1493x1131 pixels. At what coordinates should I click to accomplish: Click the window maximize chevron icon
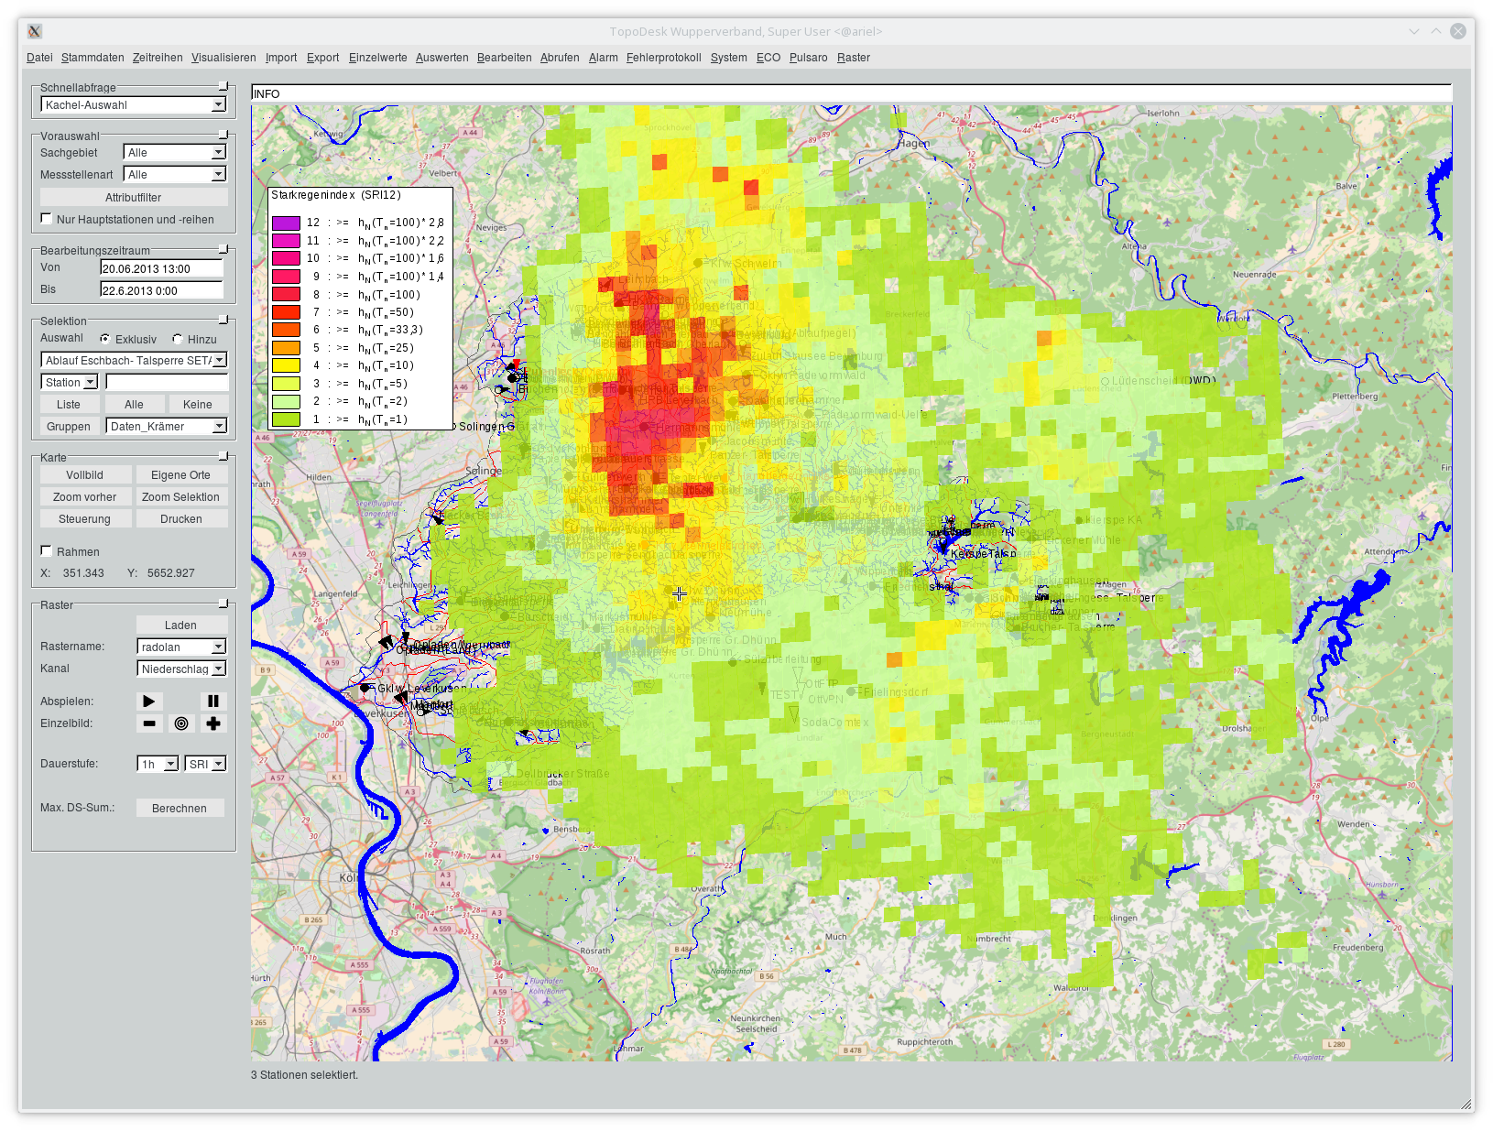coord(1436,31)
